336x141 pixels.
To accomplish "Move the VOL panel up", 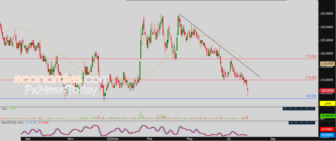I will tap(296, 109).
